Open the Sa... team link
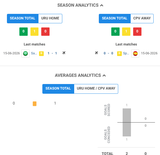This screenshot has height=155, width=160. (x=34, y=53)
